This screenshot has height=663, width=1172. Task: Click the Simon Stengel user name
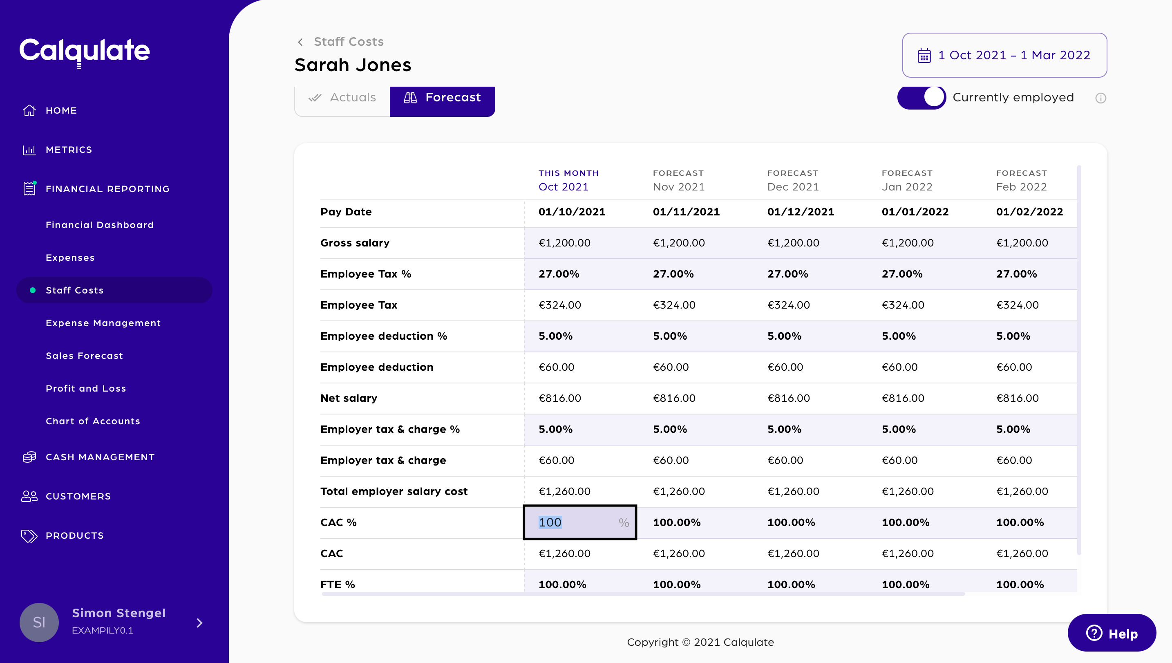pos(119,613)
